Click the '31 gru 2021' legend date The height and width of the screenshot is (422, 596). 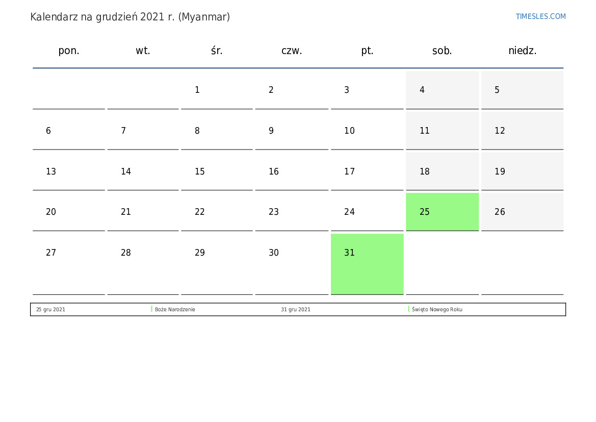296,309
